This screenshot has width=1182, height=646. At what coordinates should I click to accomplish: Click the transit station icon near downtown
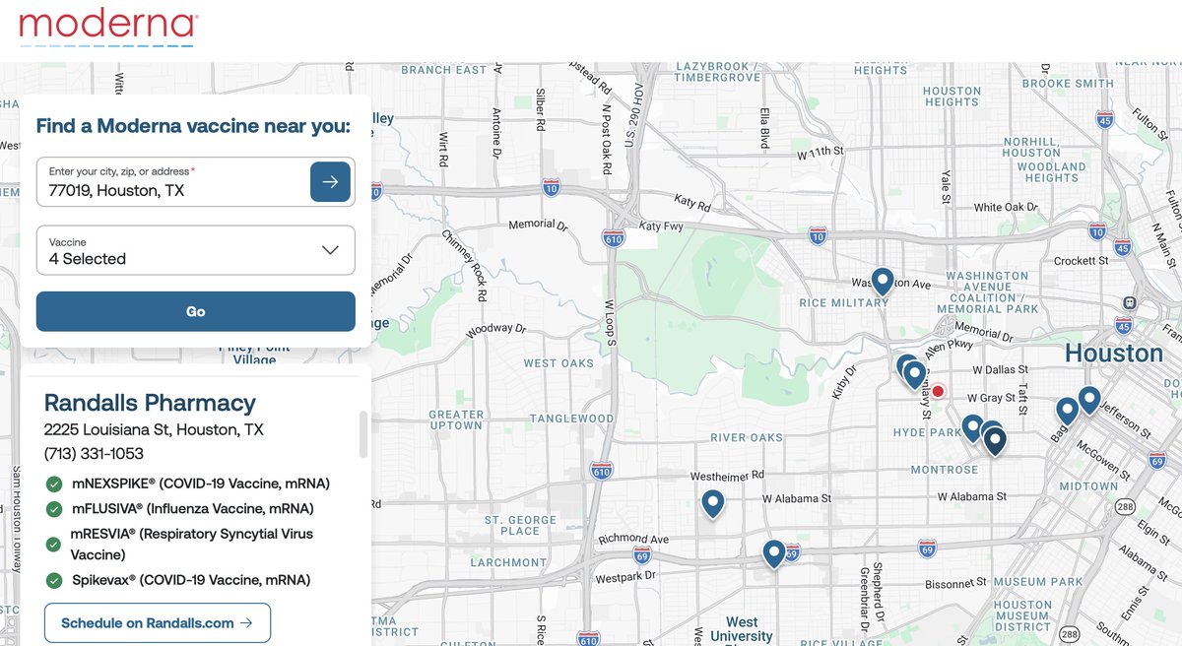coord(1129,302)
